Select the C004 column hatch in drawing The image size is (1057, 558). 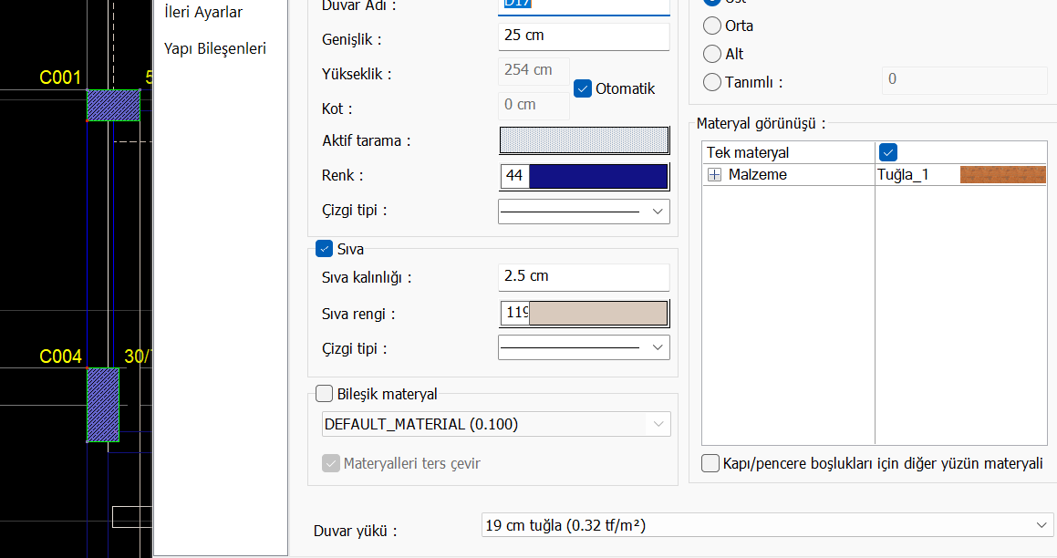(103, 405)
